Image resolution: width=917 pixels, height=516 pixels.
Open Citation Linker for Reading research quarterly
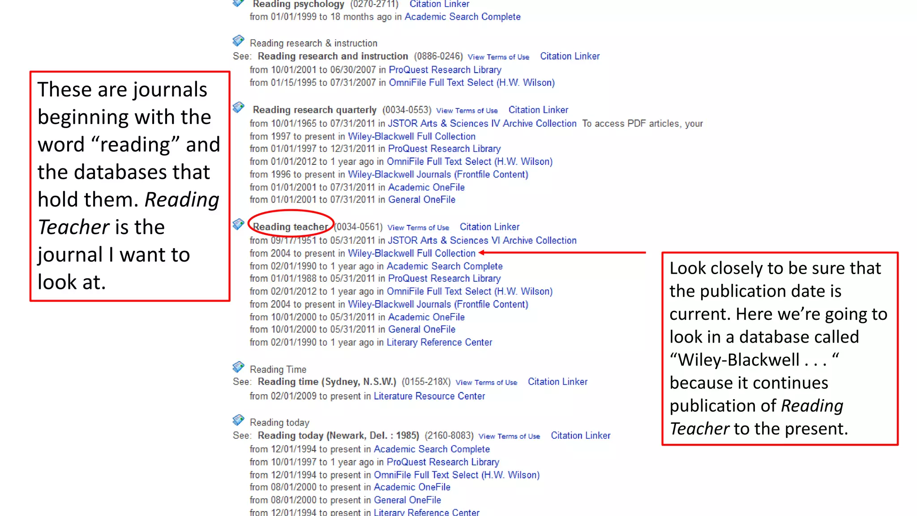click(538, 110)
